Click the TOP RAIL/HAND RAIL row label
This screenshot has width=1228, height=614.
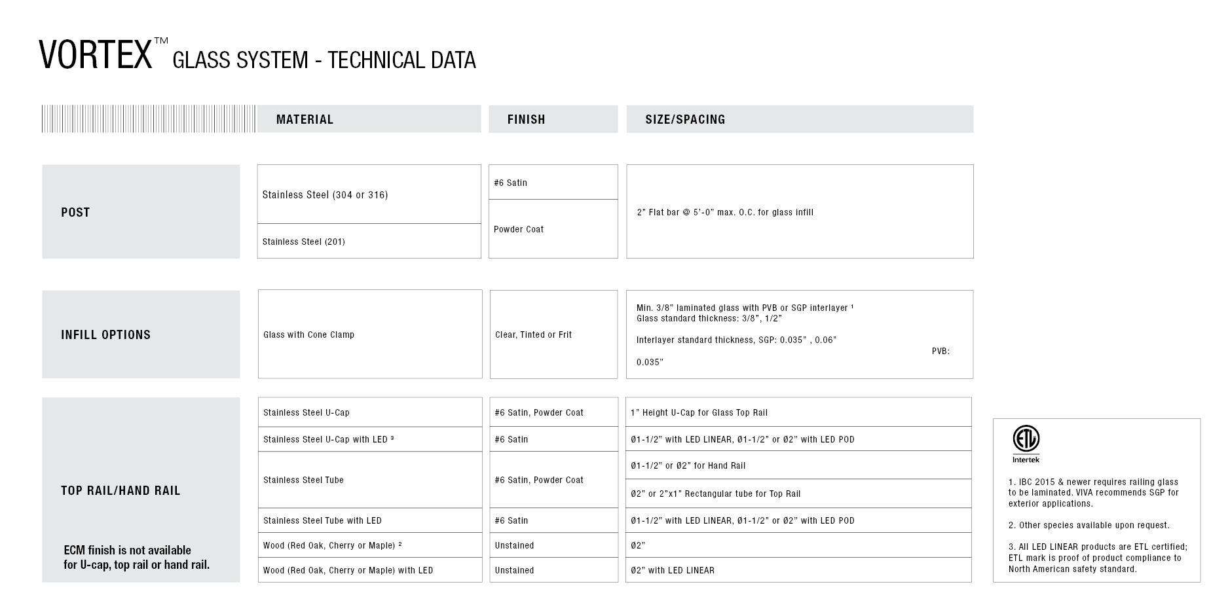(x=121, y=490)
